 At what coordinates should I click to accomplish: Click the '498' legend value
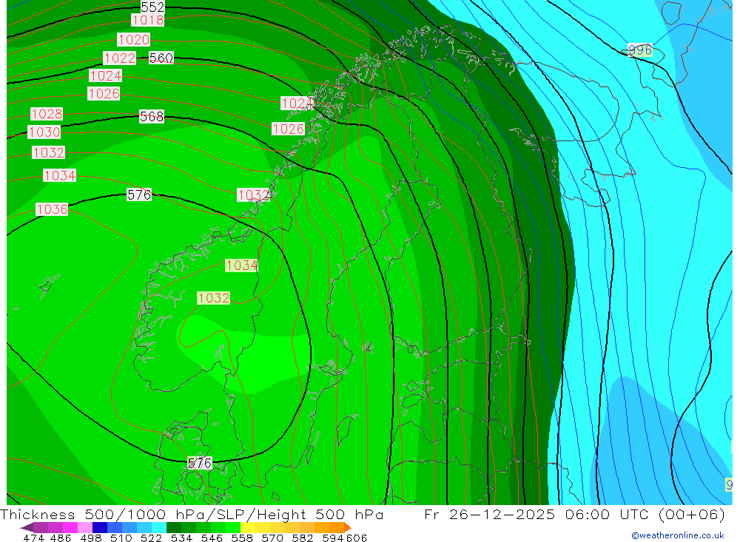(91, 538)
